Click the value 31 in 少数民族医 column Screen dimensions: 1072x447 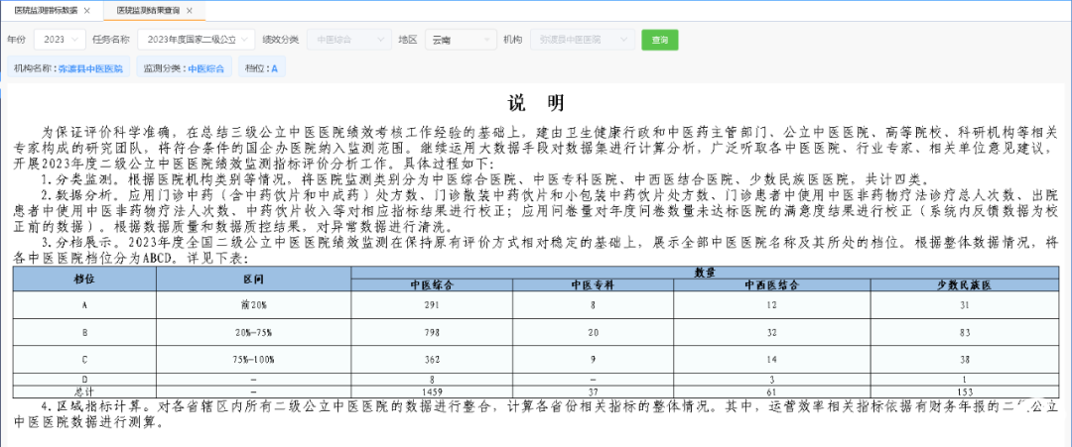click(965, 305)
